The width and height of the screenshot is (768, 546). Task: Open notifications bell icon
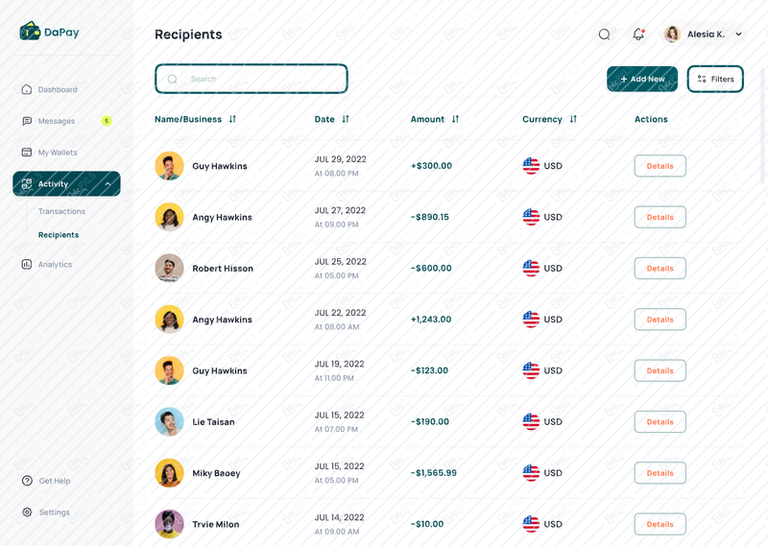(638, 35)
